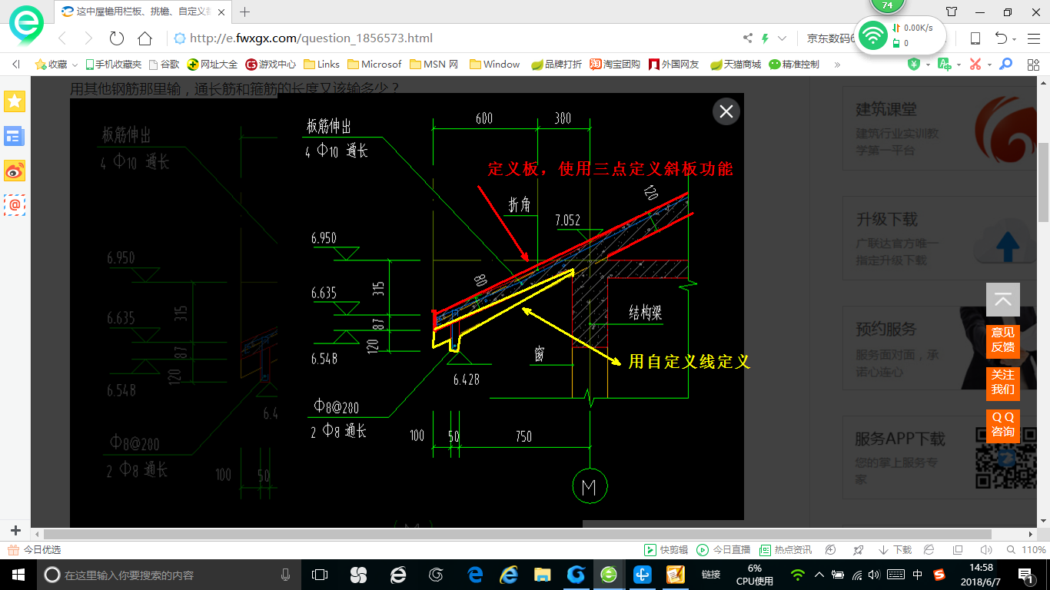
Task: Click the 关注我们 follow button
Action: coord(1003,383)
